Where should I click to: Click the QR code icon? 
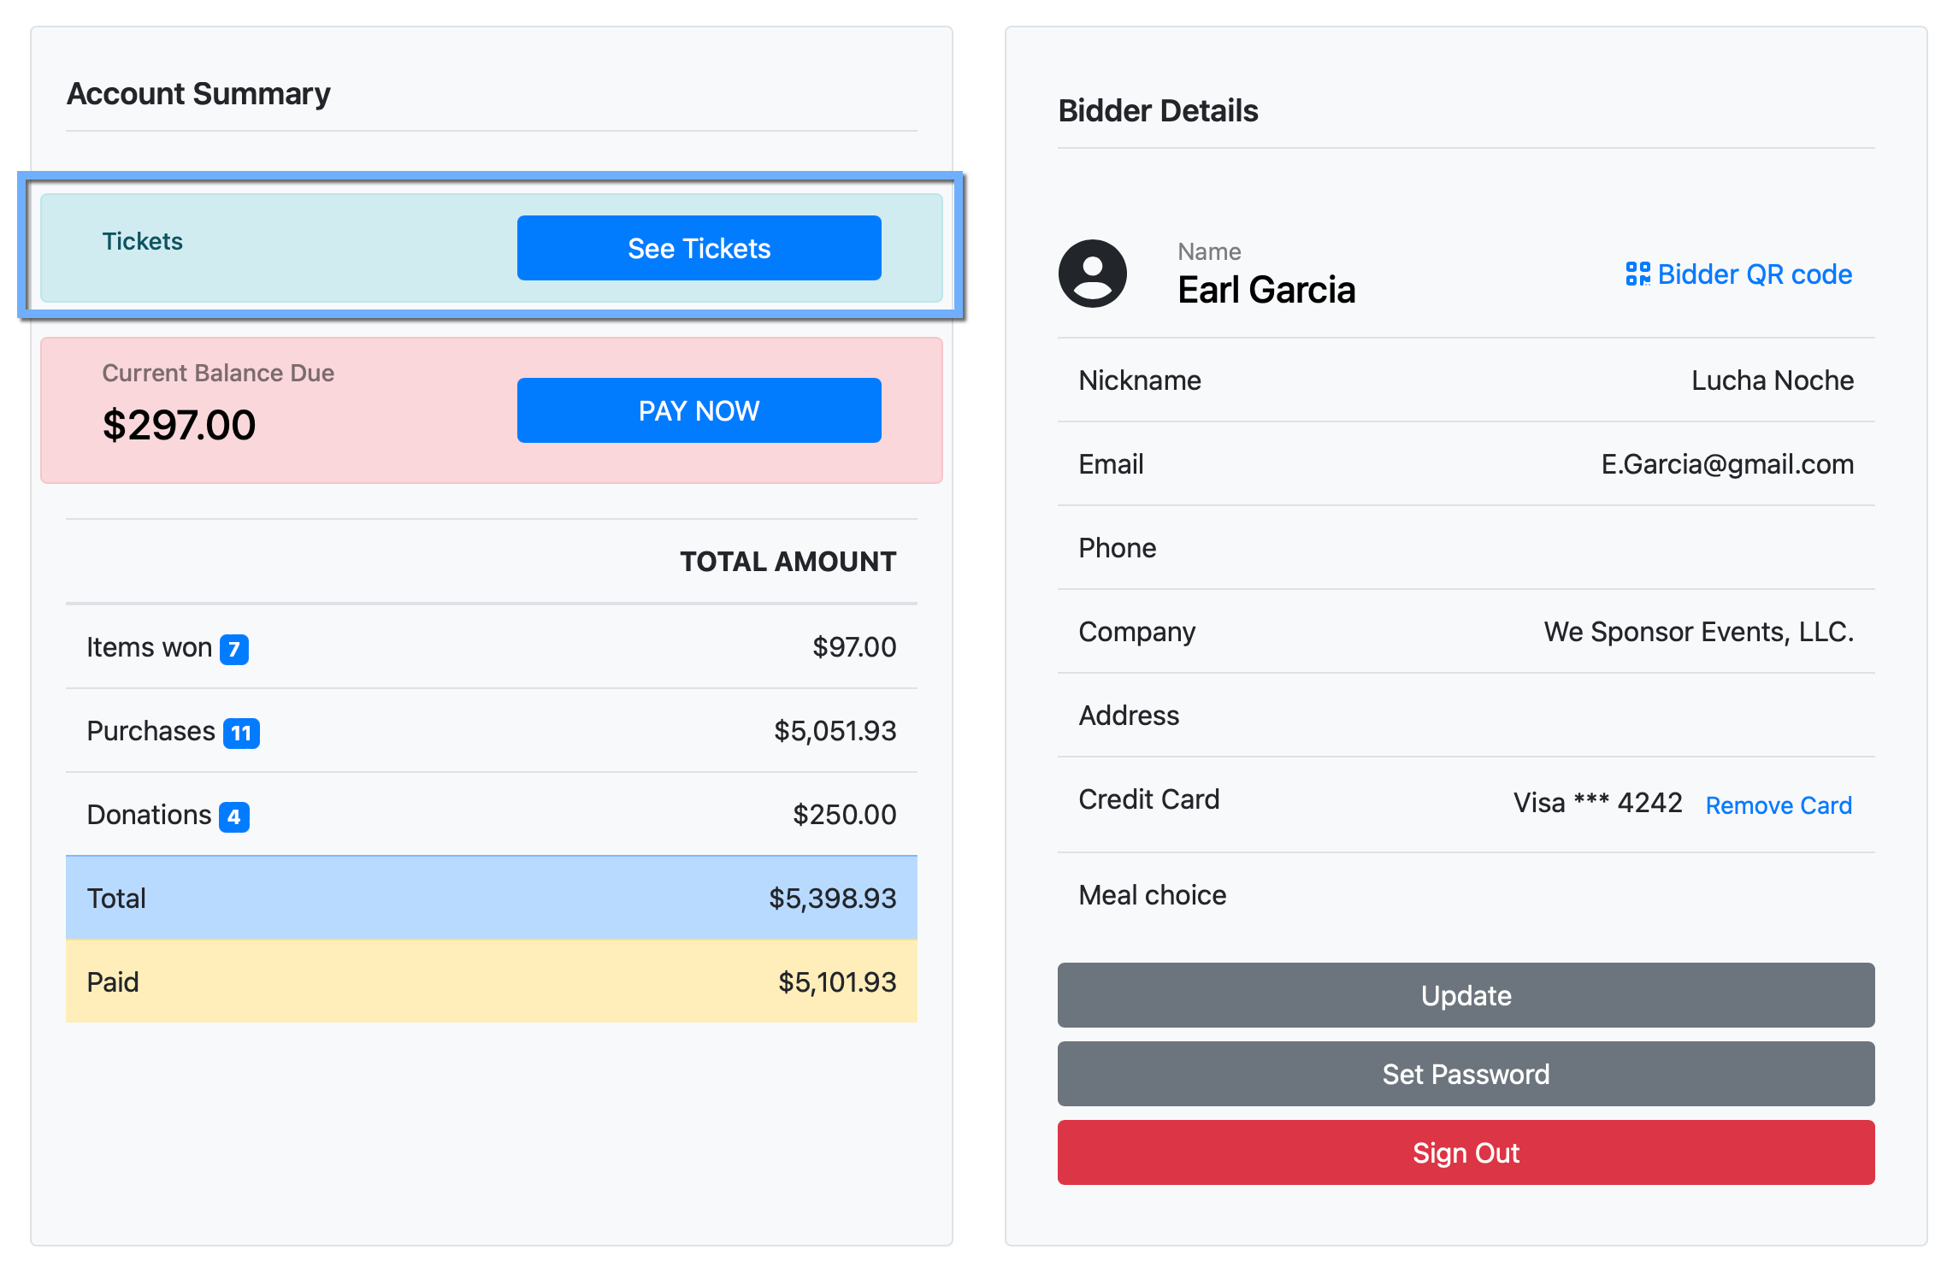click(x=1637, y=274)
